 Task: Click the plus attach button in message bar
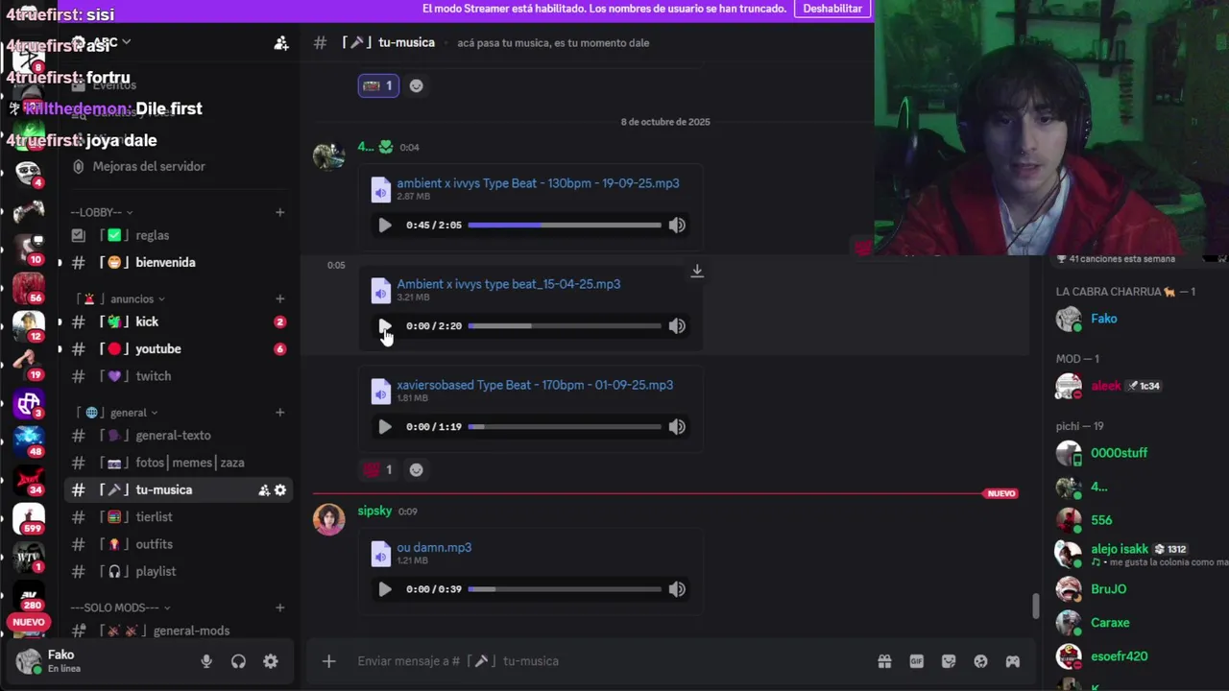[328, 661]
